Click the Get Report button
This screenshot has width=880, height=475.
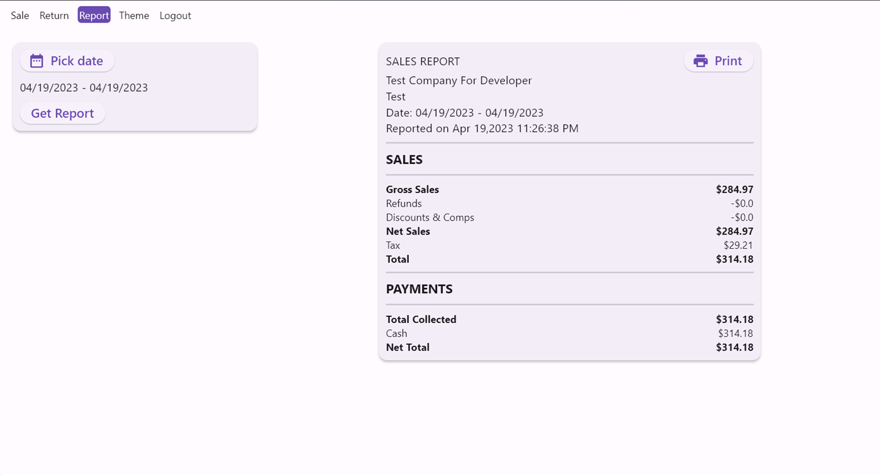62,113
